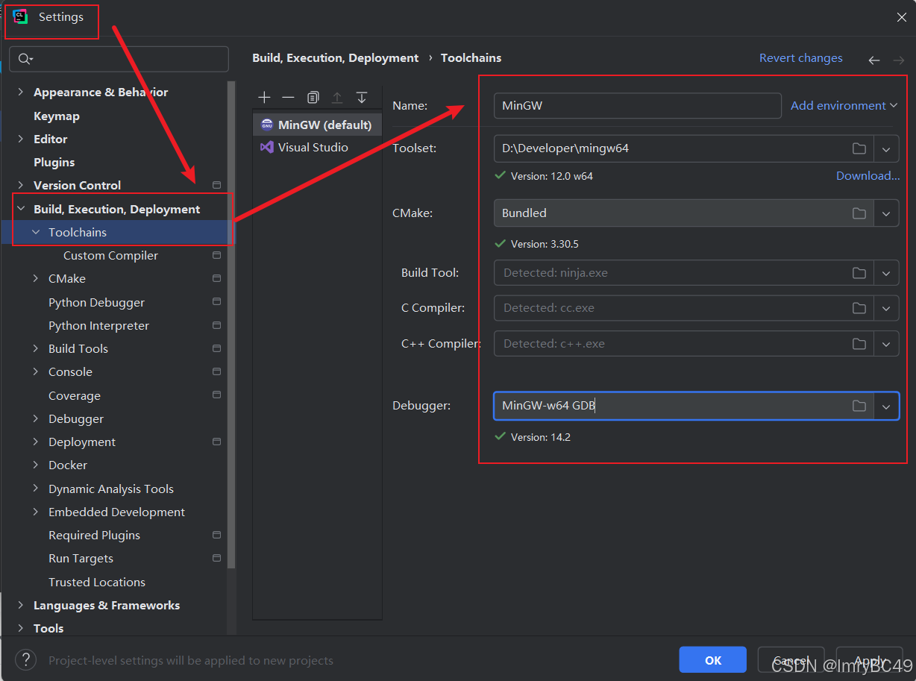
Task: Open Trusted Locations settings
Action: [x=97, y=582]
